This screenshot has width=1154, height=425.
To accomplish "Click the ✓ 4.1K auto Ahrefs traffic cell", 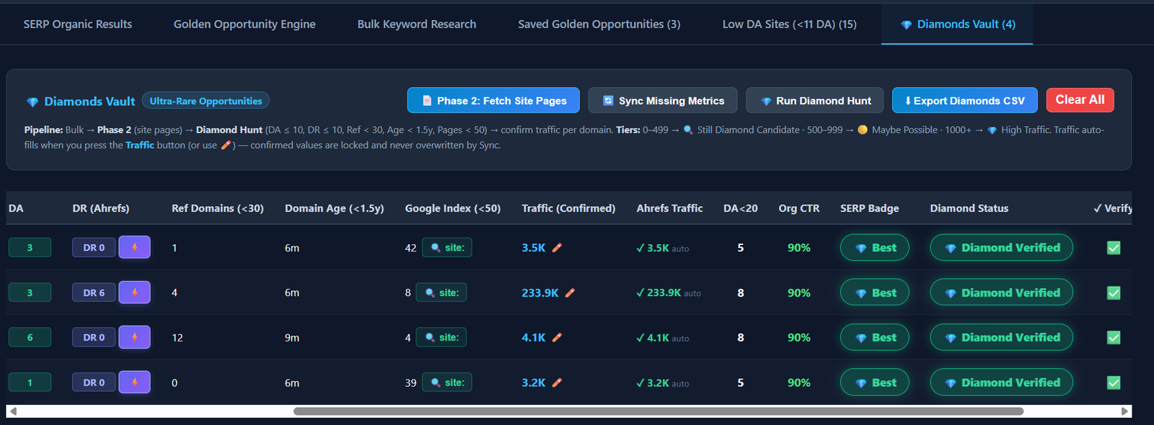I will [663, 337].
